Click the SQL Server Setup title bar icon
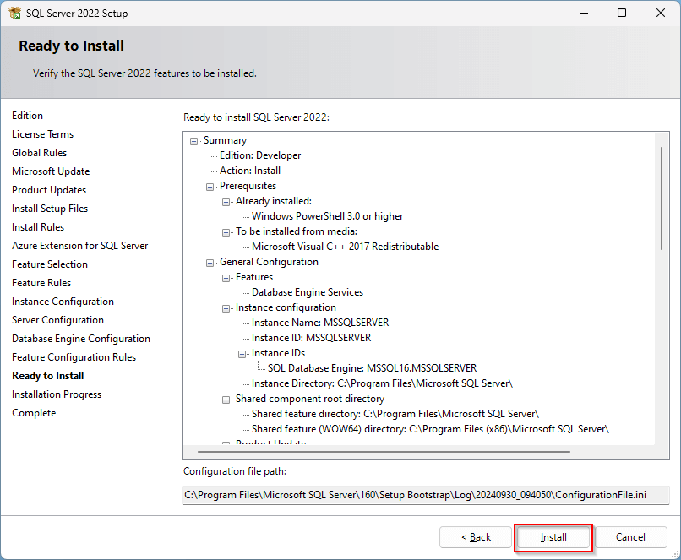 14,14
